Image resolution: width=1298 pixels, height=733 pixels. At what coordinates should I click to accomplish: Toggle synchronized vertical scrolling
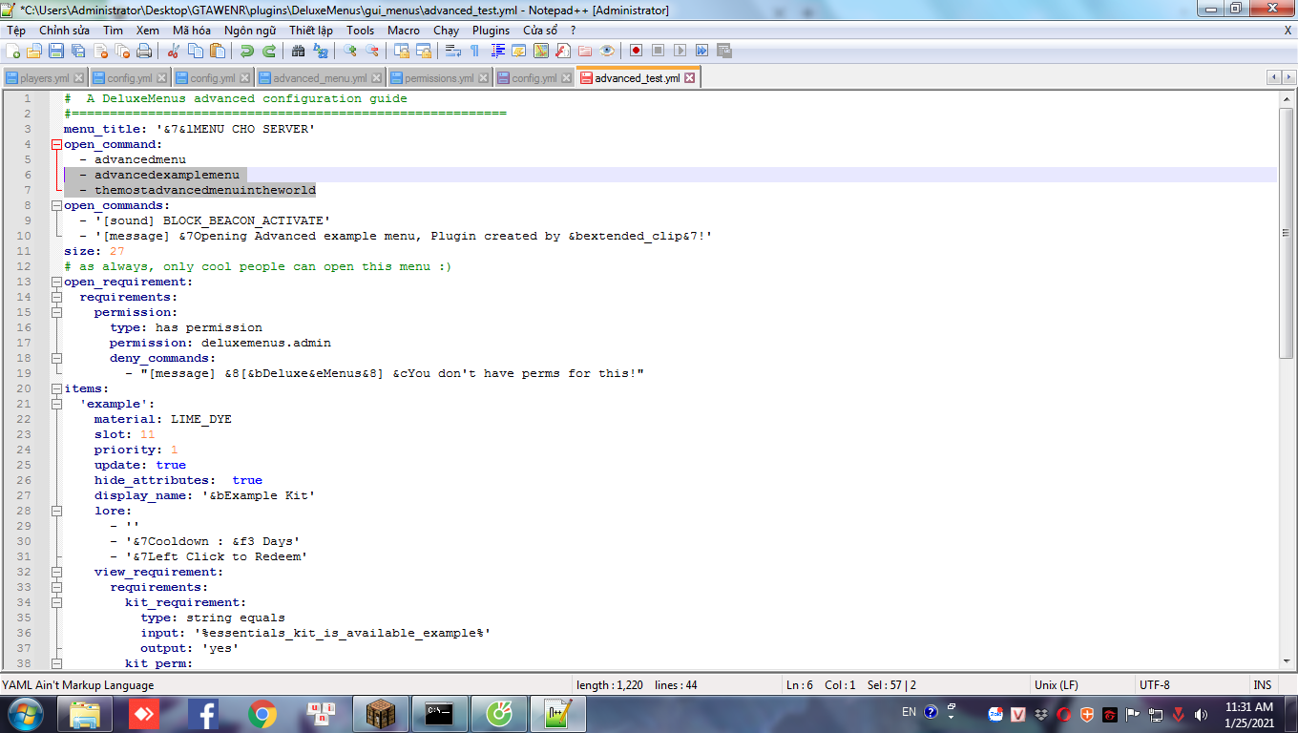pos(402,51)
